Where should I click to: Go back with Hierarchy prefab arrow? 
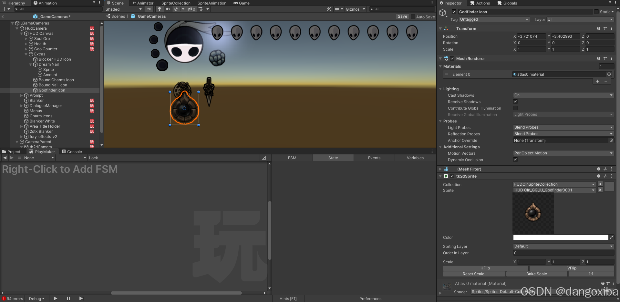[3, 16]
